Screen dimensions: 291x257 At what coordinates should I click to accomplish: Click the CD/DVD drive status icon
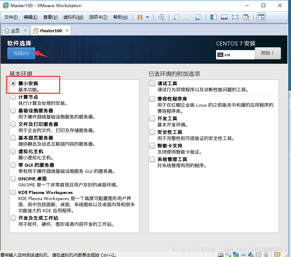click(x=228, y=255)
